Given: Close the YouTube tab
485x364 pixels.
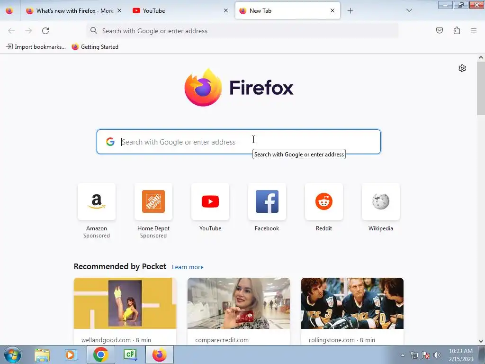Looking at the screenshot, I should point(226,10).
